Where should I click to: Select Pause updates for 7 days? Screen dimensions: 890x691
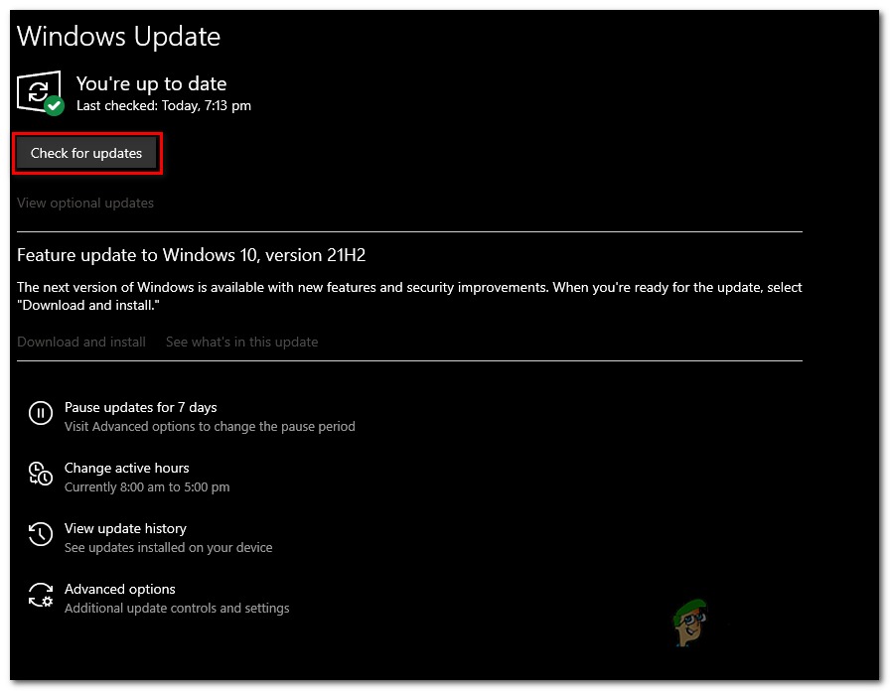click(140, 407)
